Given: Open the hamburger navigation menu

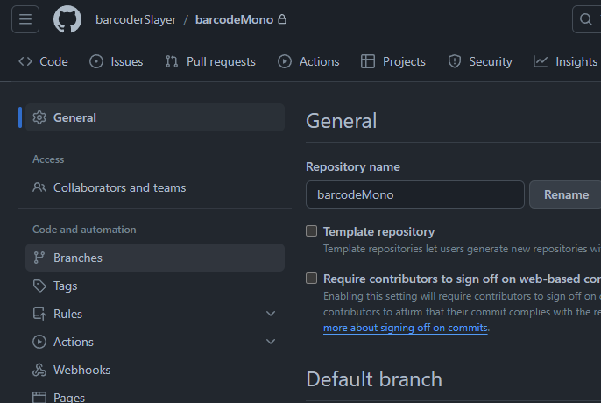Looking at the screenshot, I should [x=25, y=19].
